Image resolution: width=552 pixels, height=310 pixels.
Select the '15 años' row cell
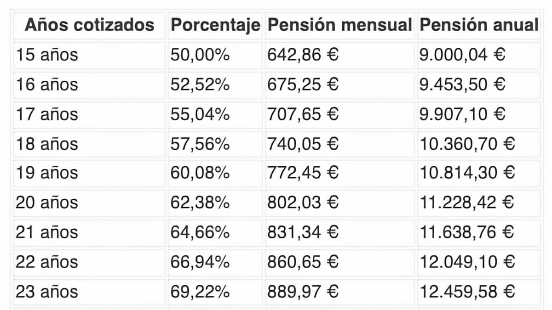47,55
